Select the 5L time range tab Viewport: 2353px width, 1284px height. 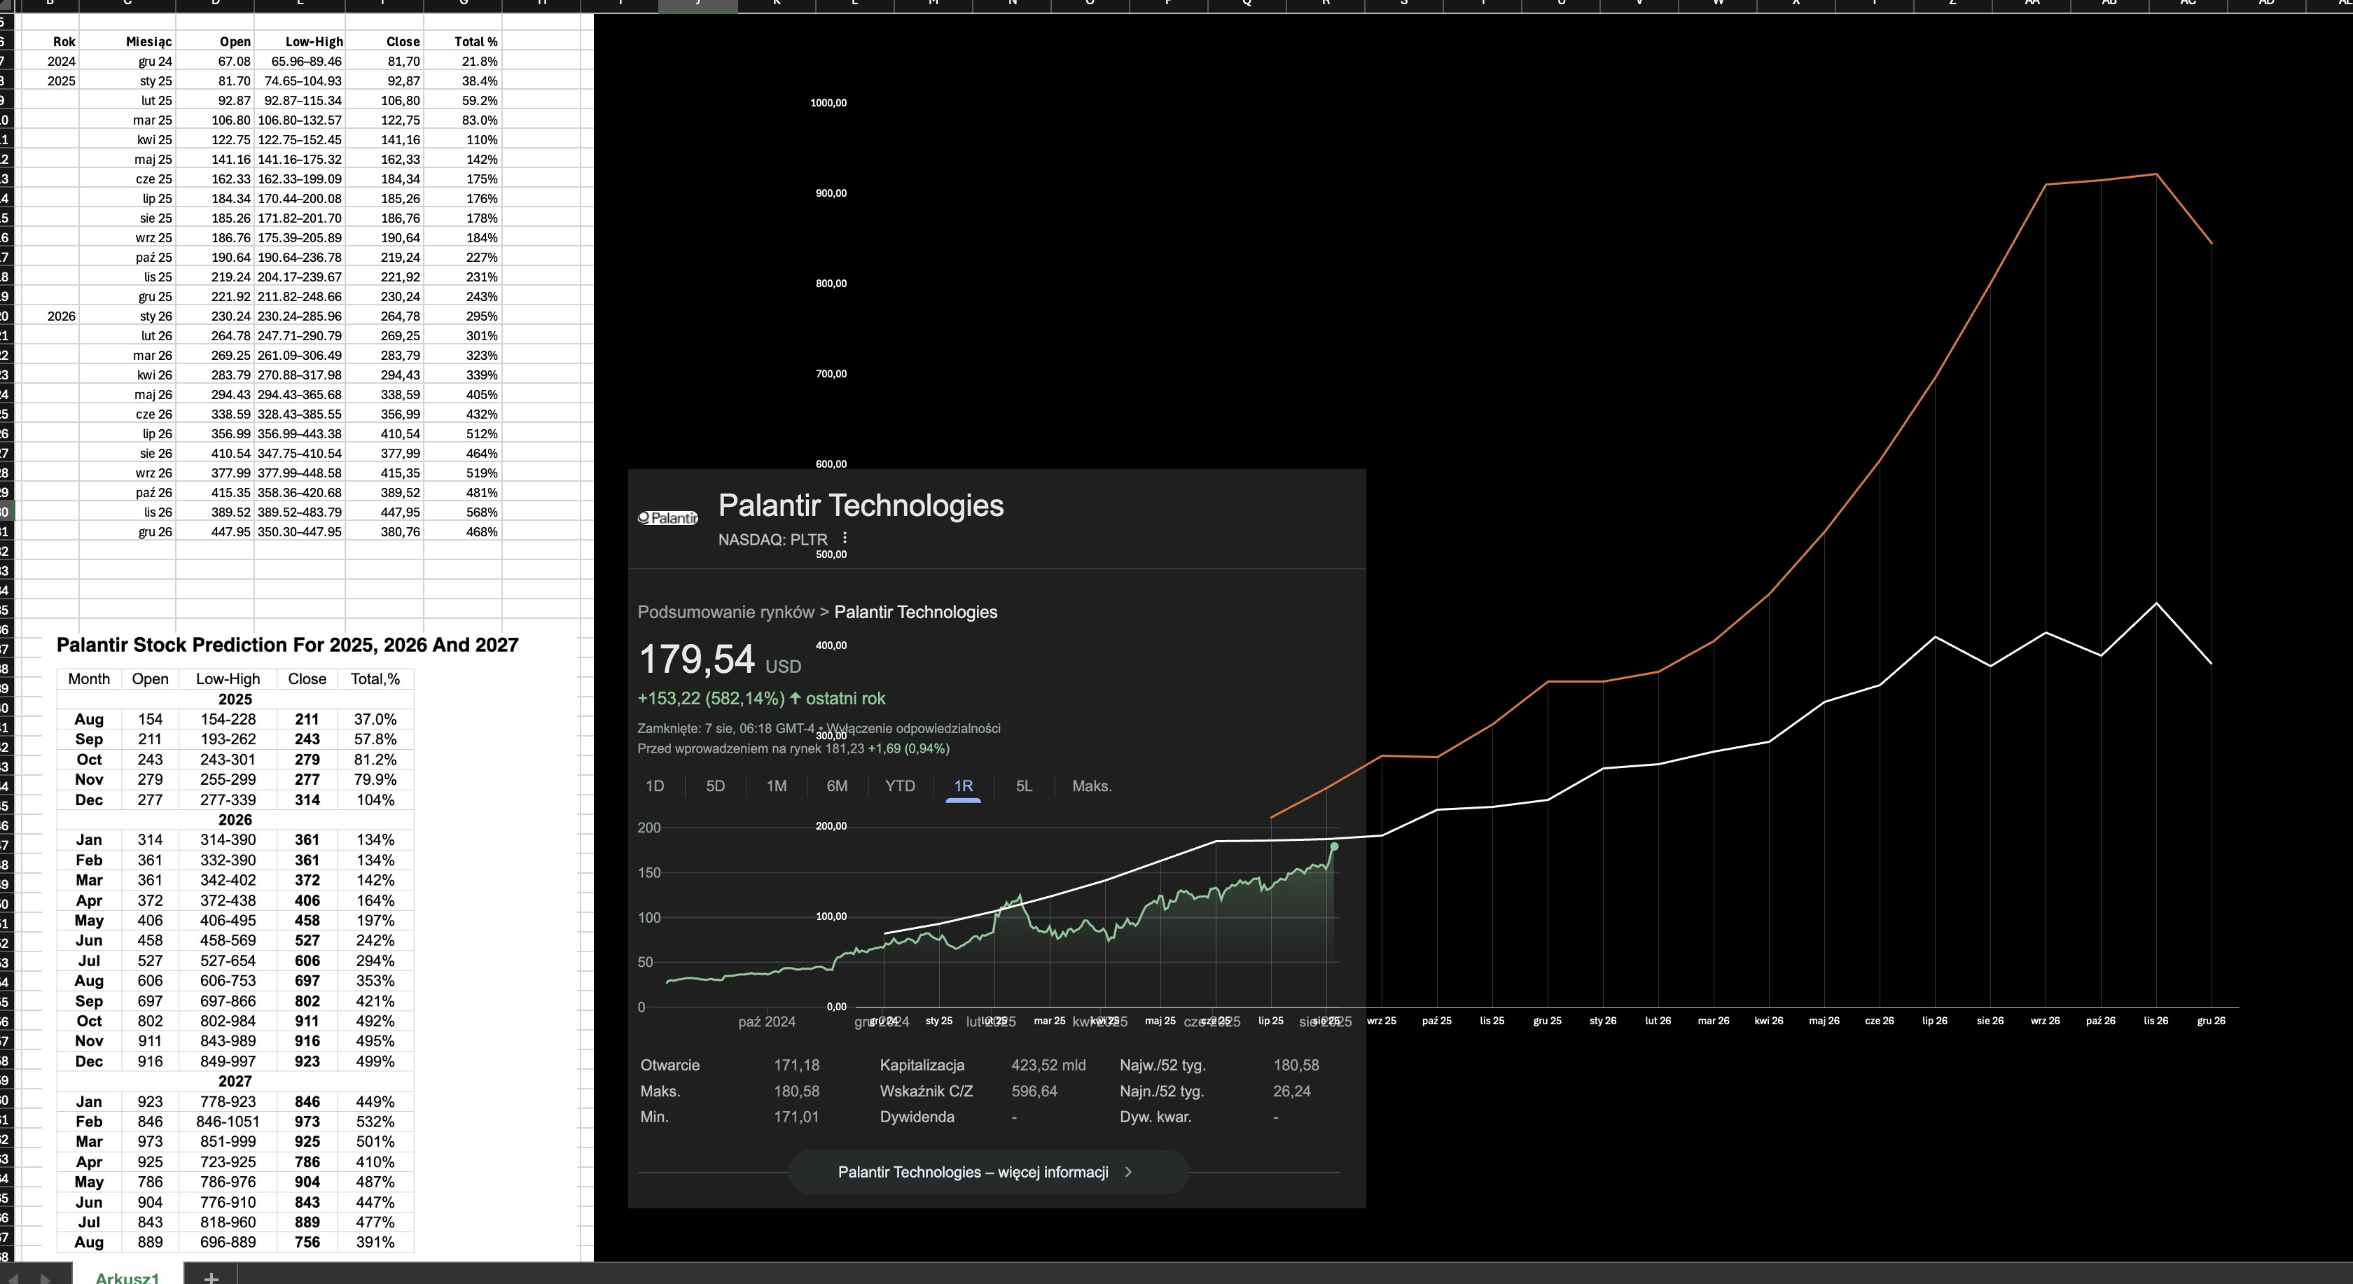pyautogui.click(x=1024, y=786)
